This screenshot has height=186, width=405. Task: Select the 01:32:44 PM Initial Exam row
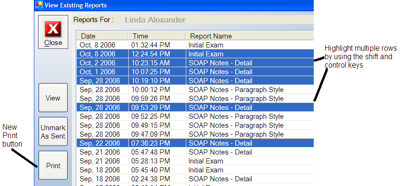click(x=195, y=45)
